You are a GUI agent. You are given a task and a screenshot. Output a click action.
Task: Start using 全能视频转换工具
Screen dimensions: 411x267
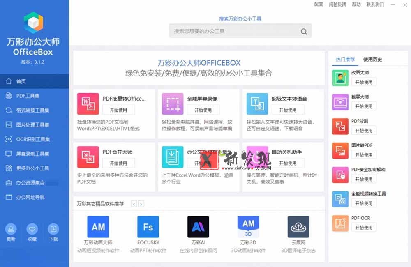click(x=364, y=203)
